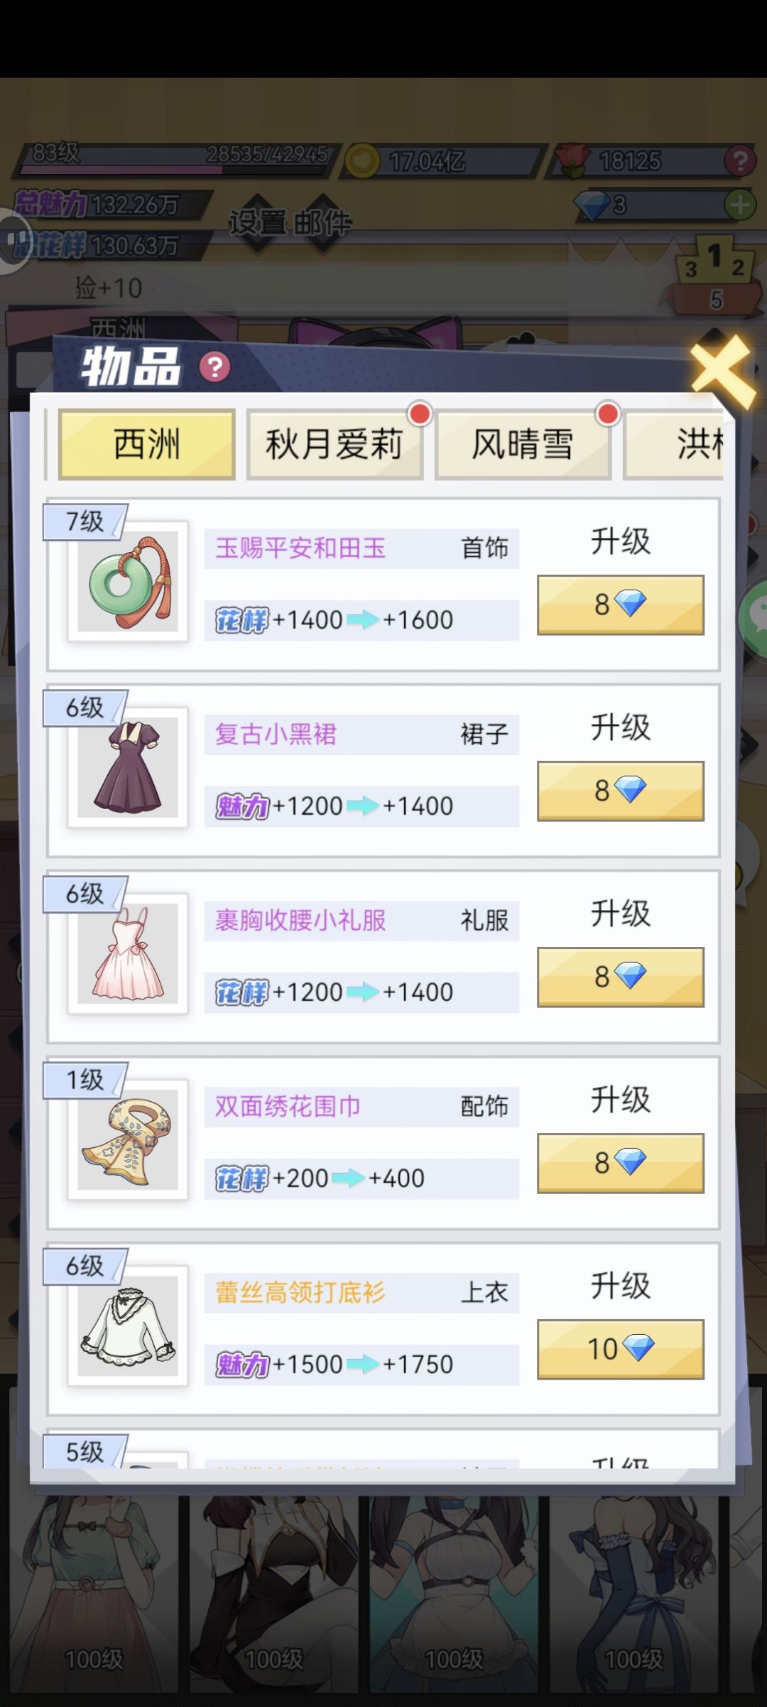Screen dimensions: 767x1707
Task: Open the partially visible 洪 tab
Action: click(x=673, y=445)
